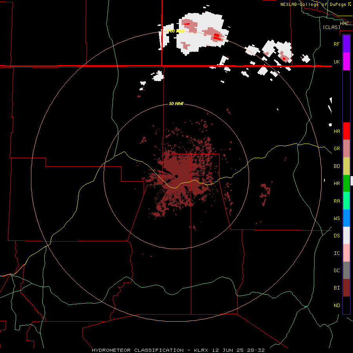Click the red HA hail color swatch

pyautogui.click(x=346, y=131)
